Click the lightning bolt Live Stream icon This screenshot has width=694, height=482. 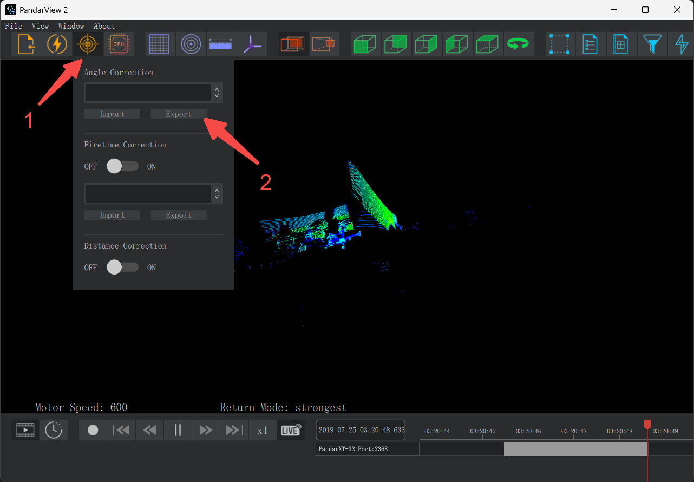57,44
